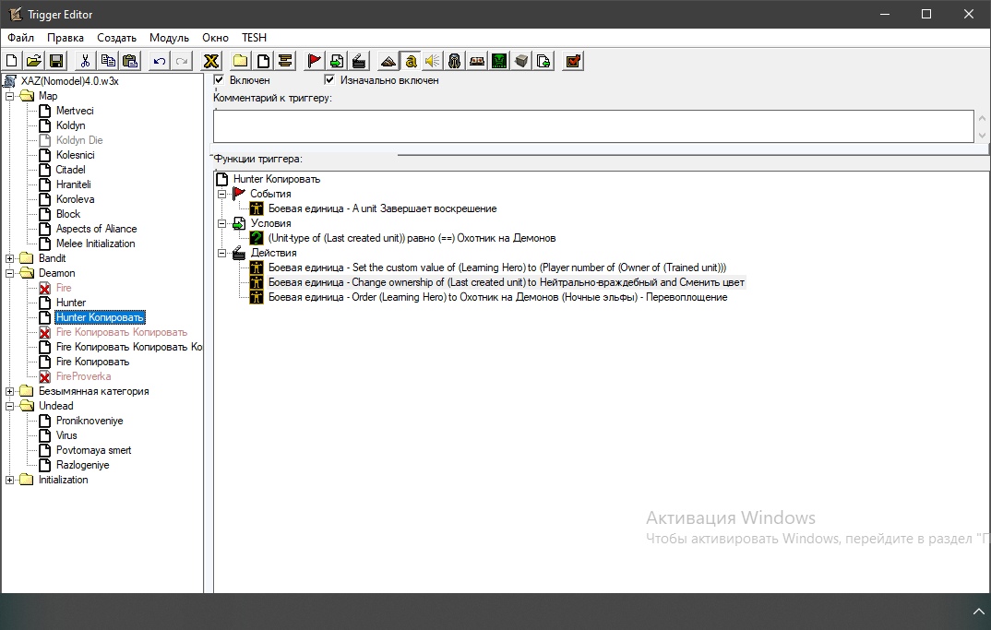The image size is (991, 630).
Task: Select the event 'A unit Завершает воскрешение'
Action: (382, 208)
